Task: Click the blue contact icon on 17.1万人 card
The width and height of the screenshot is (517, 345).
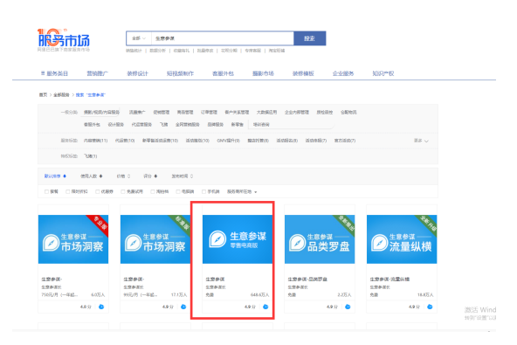Action: [x=183, y=307]
